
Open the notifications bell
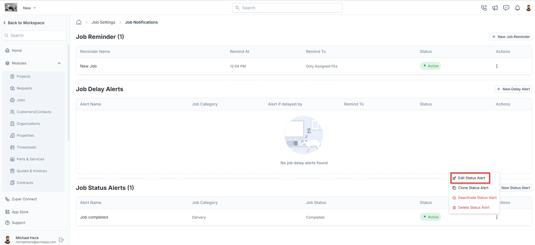(518, 8)
